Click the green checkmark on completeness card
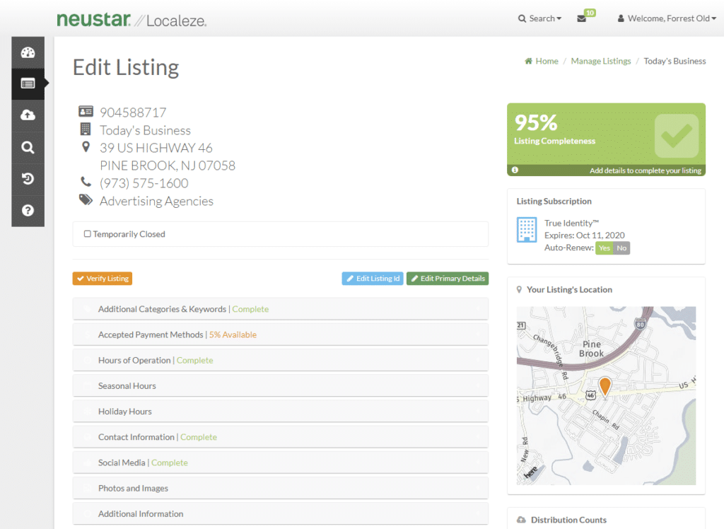The height and width of the screenshot is (529, 724). [677, 136]
